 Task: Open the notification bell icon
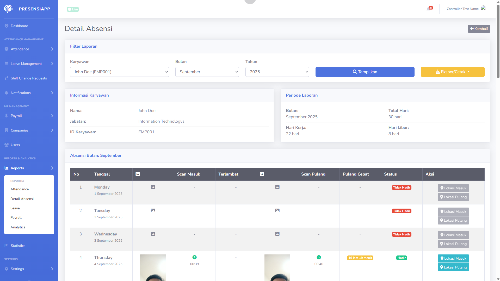click(429, 9)
